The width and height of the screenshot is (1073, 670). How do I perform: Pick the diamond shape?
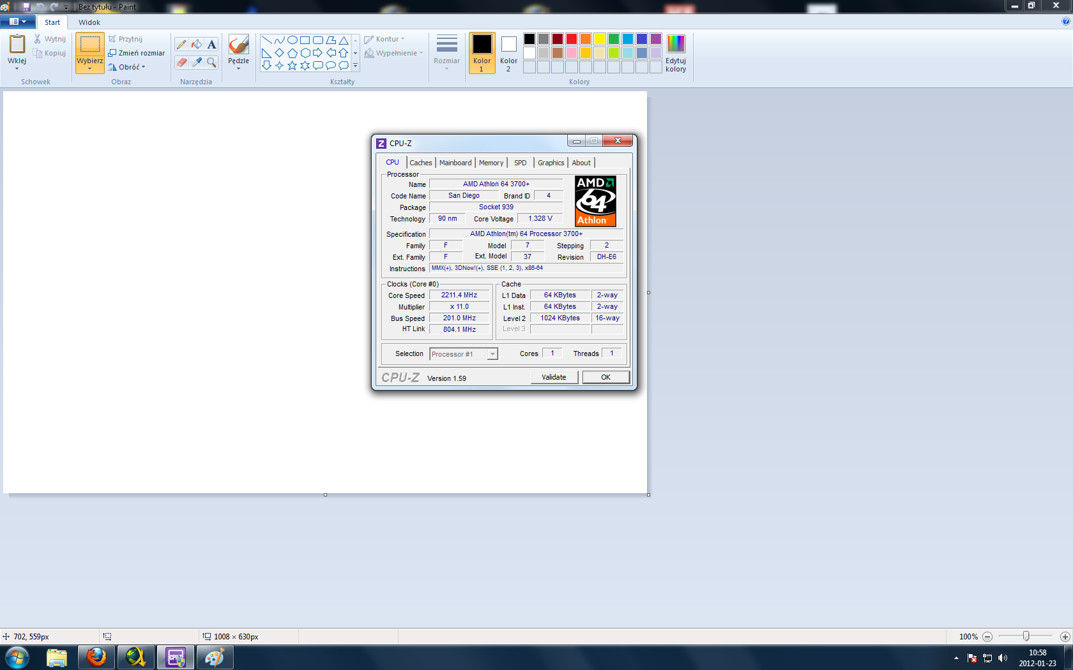(x=280, y=53)
